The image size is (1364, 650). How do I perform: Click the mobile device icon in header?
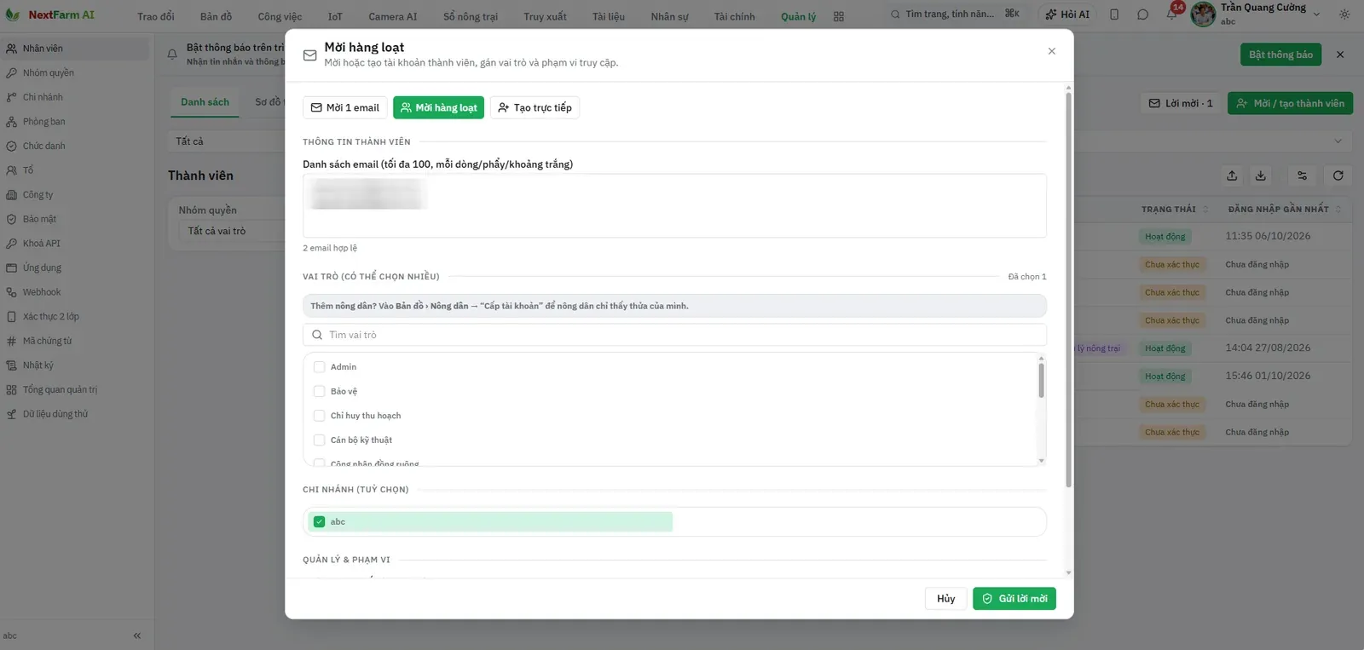coord(1114,14)
